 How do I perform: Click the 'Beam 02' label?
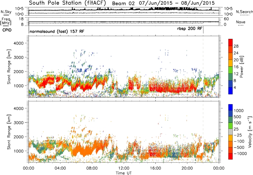click(x=123, y=3)
